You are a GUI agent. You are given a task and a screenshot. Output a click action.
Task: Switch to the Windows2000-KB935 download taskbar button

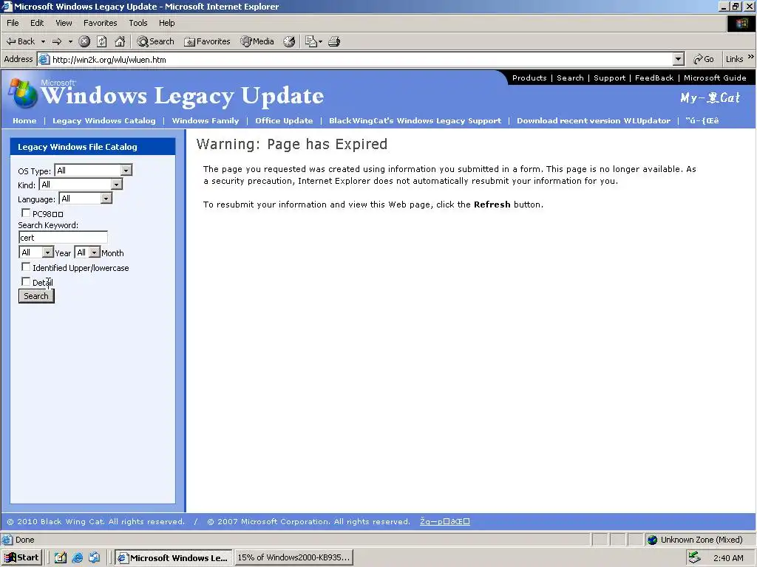pos(294,557)
